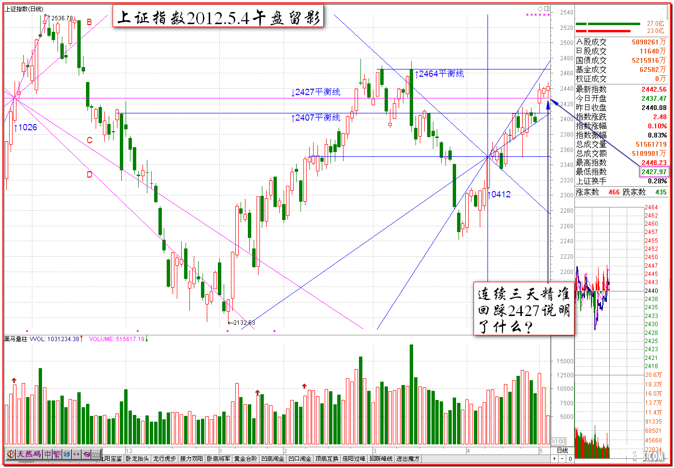The image size is (674, 468).
Task: Click the ↓2427平衡线 annotation
Action: 315,92
